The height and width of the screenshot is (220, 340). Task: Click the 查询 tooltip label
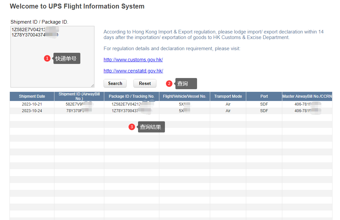tap(186, 84)
